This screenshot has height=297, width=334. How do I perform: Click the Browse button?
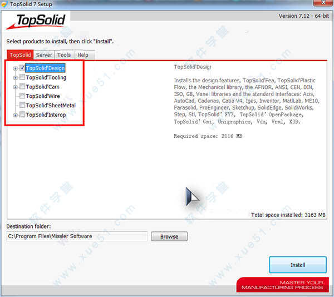pyautogui.click(x=169, y=236)
